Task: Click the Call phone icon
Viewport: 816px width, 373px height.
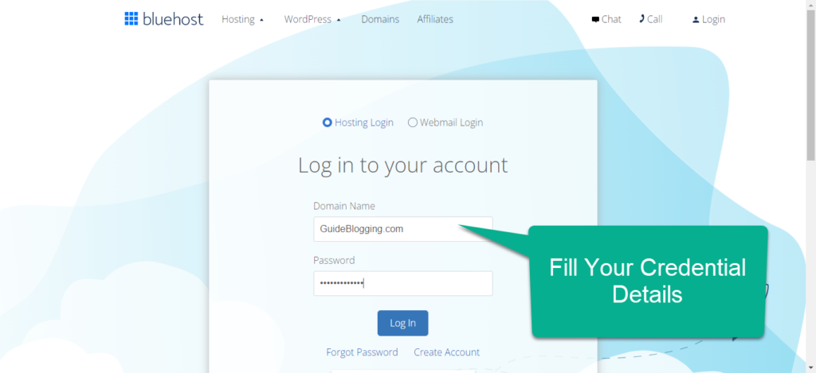Action: coord(641,19)
